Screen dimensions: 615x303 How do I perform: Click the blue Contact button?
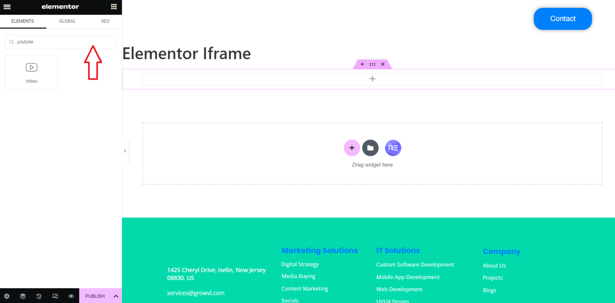[x=563, y=19]
